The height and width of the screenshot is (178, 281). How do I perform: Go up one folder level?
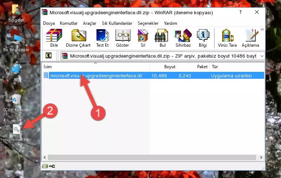[49, 56]
